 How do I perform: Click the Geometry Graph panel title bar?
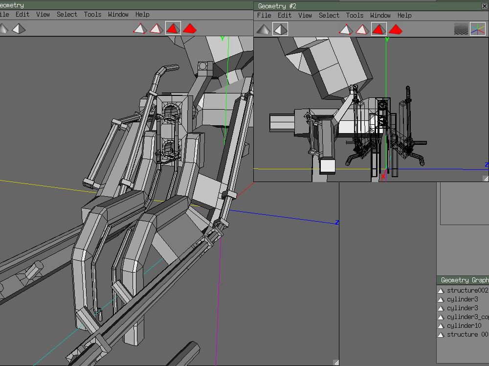[463, 280]
